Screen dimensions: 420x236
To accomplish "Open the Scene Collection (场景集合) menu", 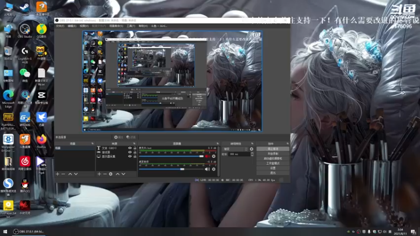I will tap(116, 26).
